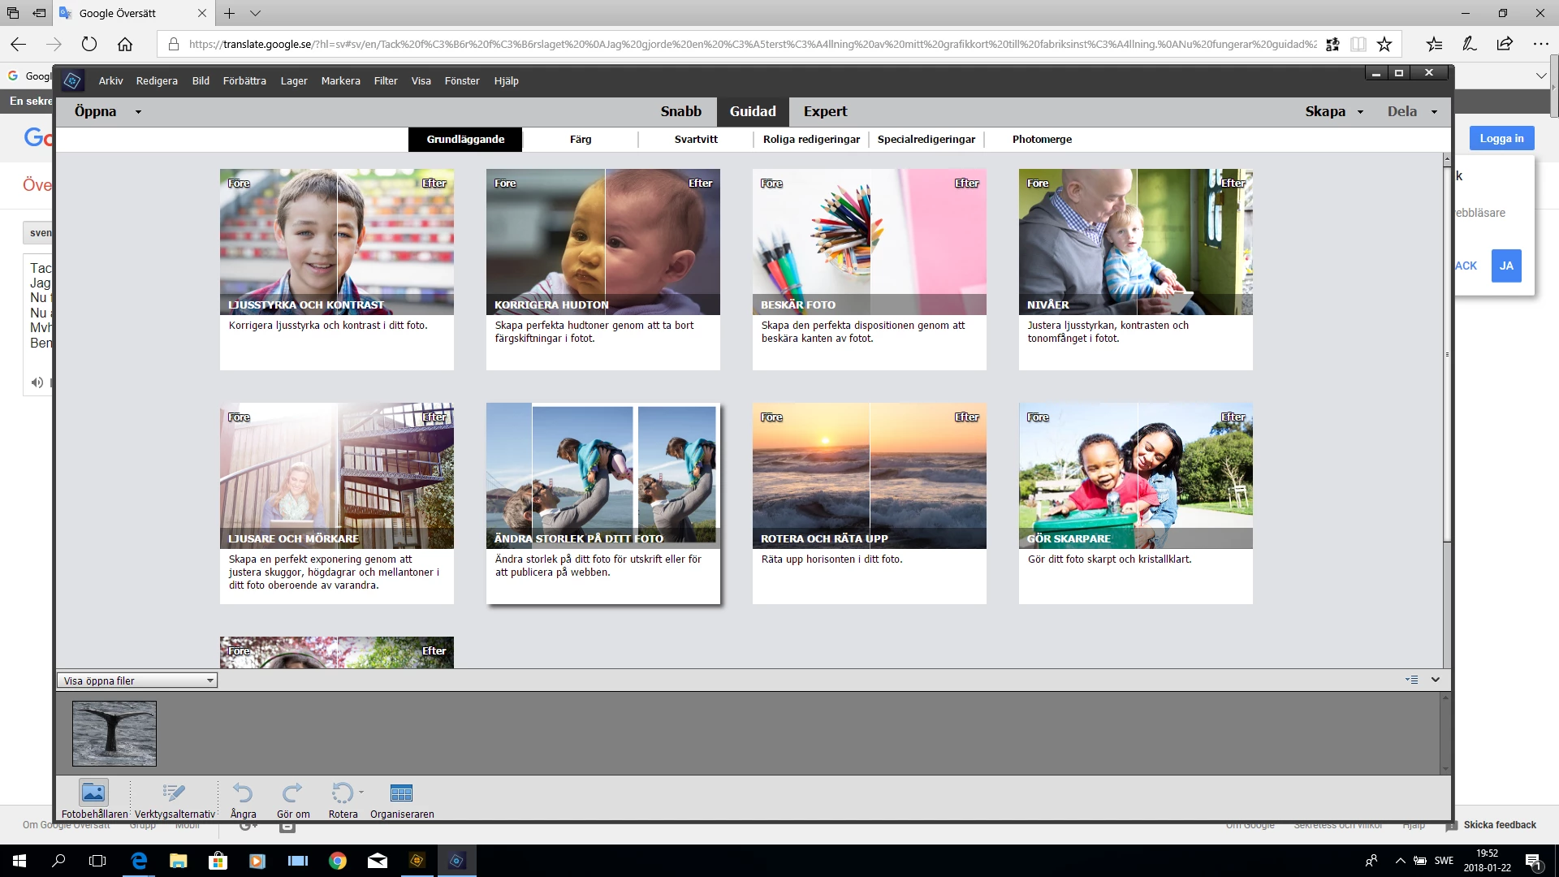This screenshot has width=1559, height=877.
Task: Open the Förbättra menu
Action: [244, 80]
